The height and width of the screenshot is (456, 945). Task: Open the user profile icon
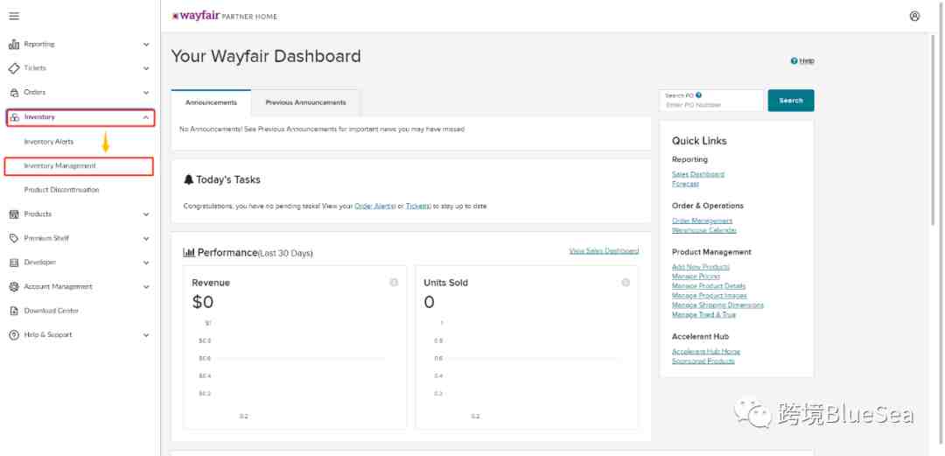tap(914, 17)
